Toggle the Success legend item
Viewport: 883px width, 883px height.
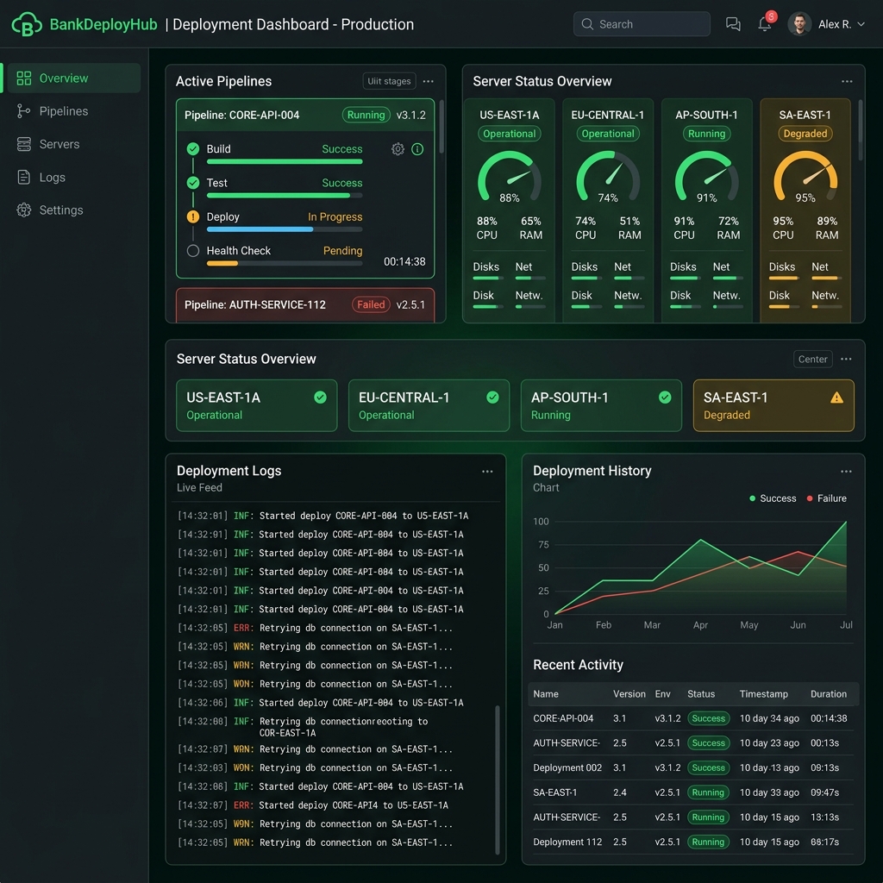coord(773,498)
